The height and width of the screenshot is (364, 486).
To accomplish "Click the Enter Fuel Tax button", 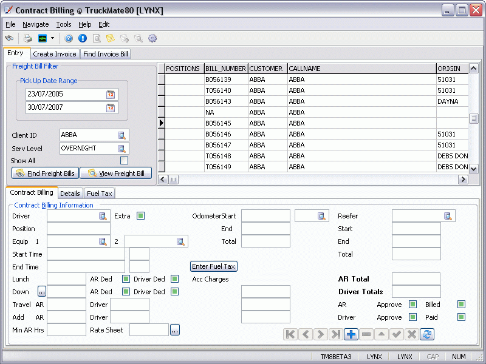I will (213, 266).
